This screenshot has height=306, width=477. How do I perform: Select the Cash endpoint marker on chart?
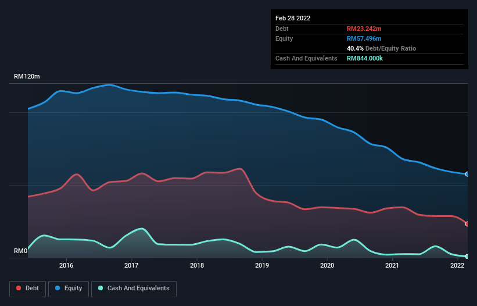(x=467, y=257)
